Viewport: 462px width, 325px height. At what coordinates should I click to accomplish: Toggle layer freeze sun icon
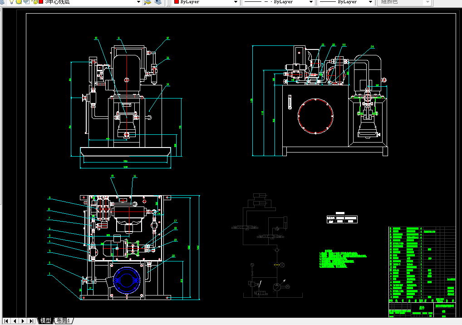pos(19,2)
